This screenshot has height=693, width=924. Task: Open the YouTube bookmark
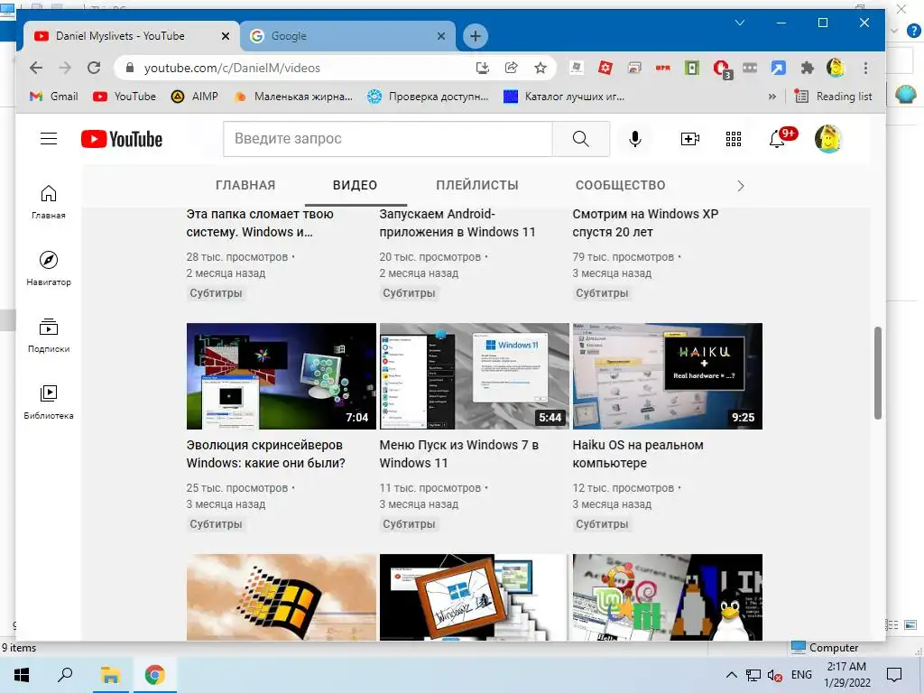pyautogui.click(x=125, y=96)
